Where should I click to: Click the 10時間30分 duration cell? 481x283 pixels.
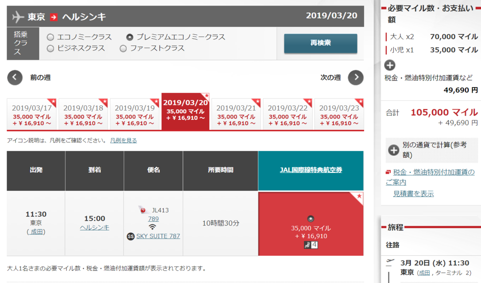(x=221, y=223)
